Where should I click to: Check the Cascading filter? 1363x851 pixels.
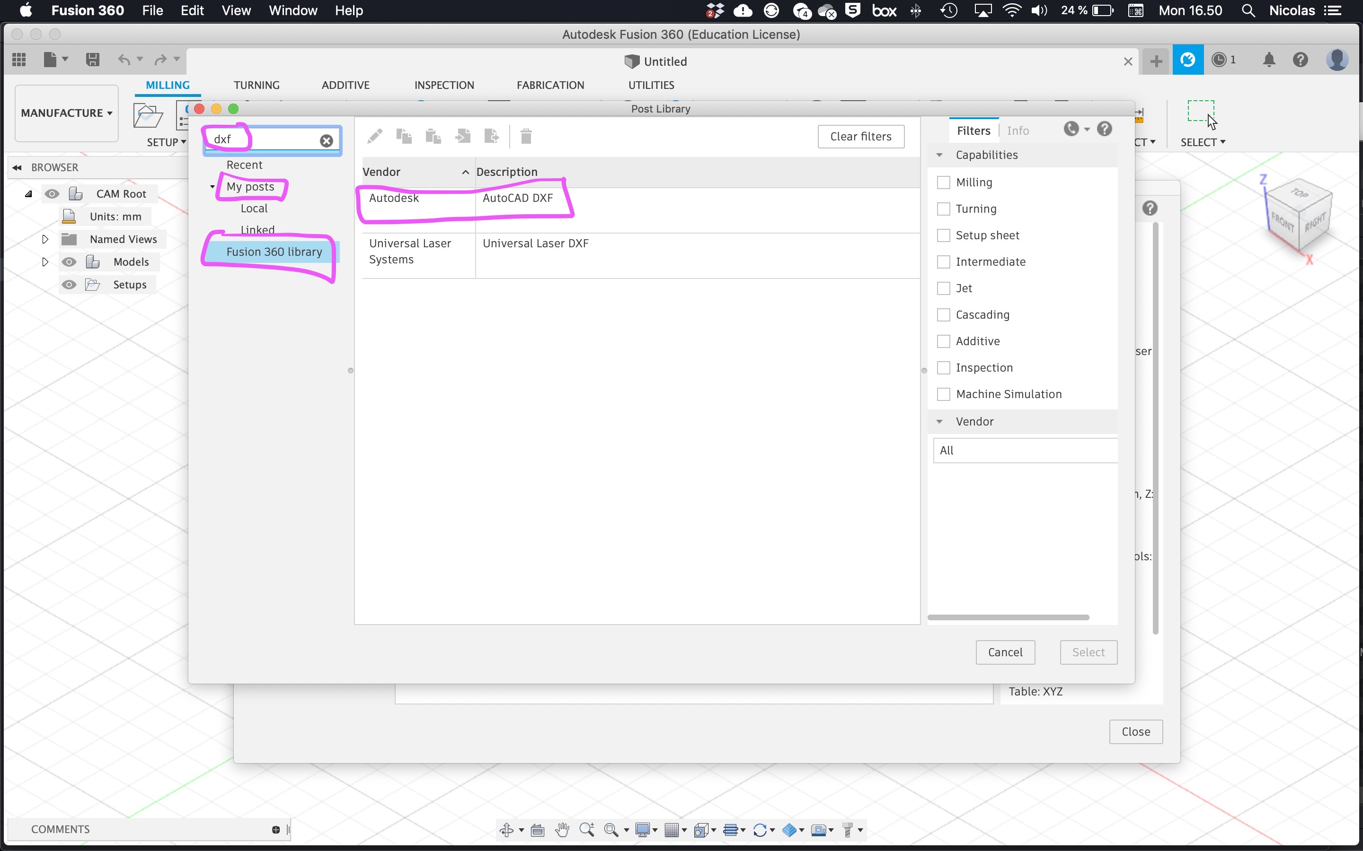click(x=943, y=314)
